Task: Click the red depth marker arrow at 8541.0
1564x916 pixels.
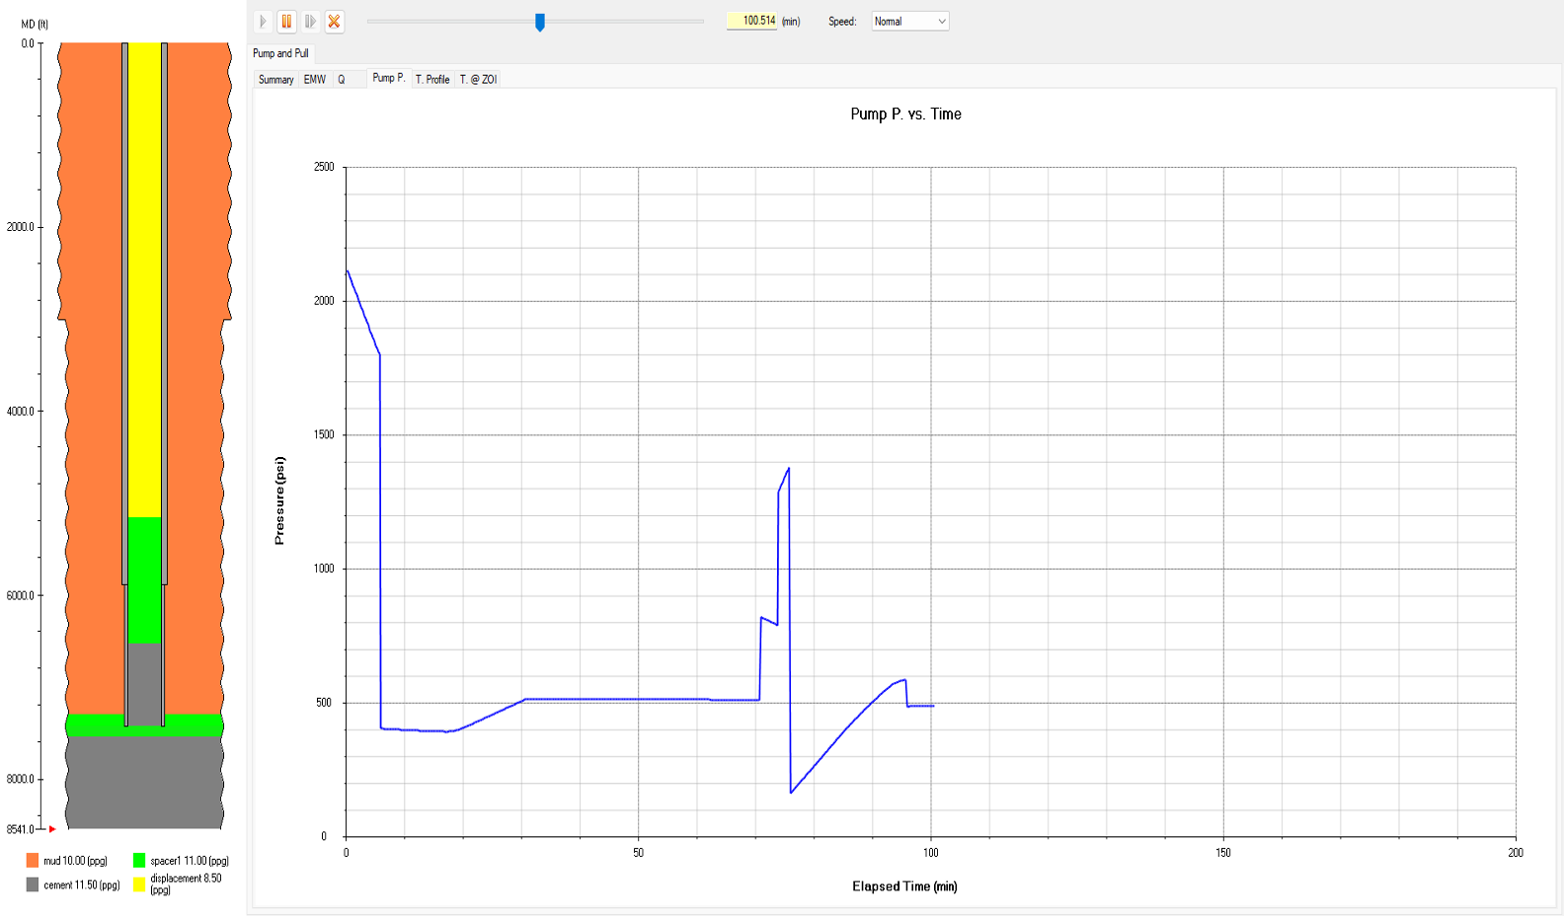Action: pyautogui.click(x=52, y=829)
